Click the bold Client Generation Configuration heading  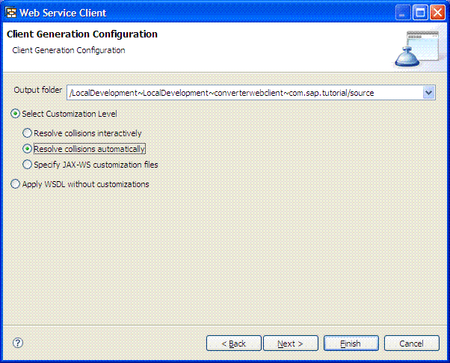point(81,34)
